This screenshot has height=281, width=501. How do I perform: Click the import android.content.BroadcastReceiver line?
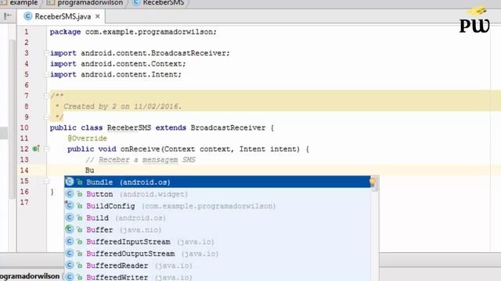coord(139,53)
